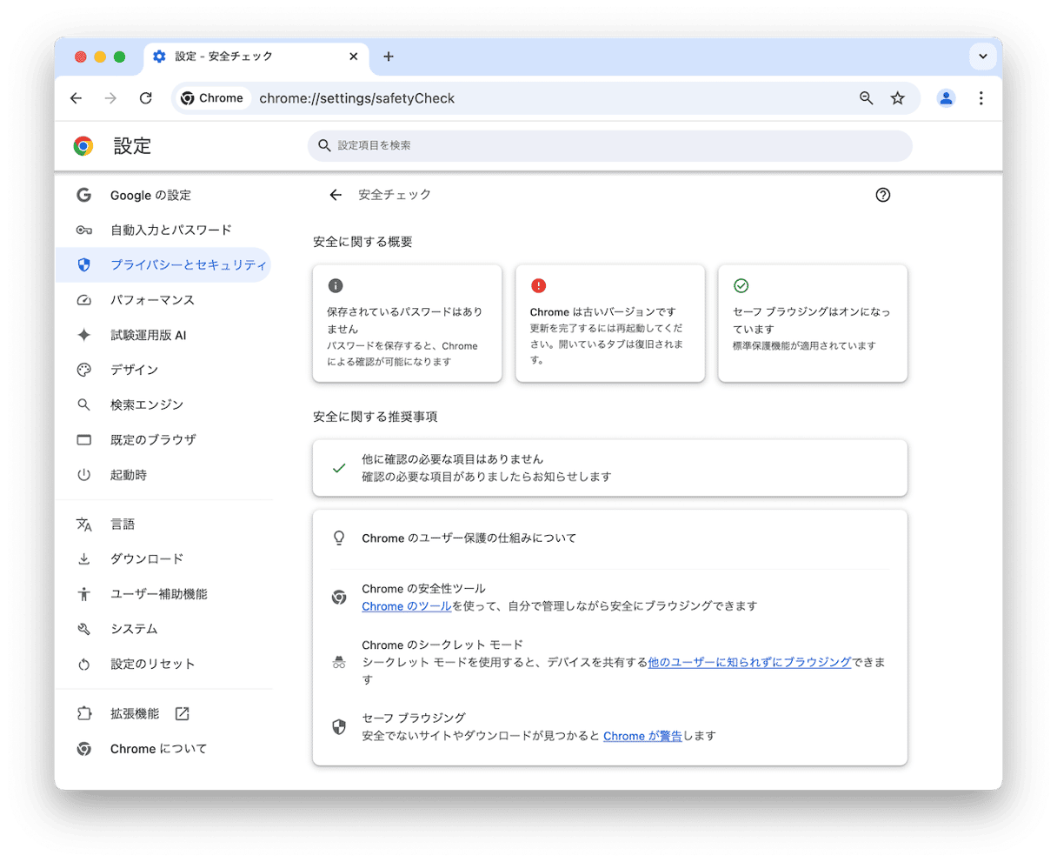Viewport: 1057px width, 862px height.
Task: Click the palette design icon
Action: click(83, 370)
